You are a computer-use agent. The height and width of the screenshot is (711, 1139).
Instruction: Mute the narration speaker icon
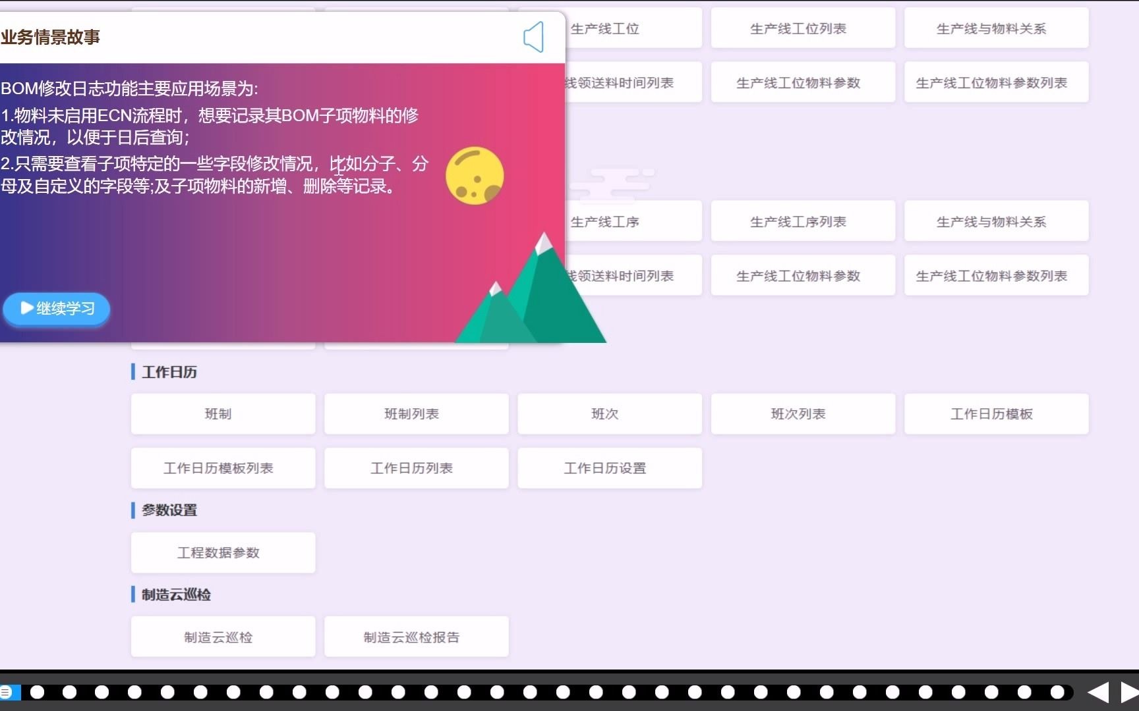[534, 38]
